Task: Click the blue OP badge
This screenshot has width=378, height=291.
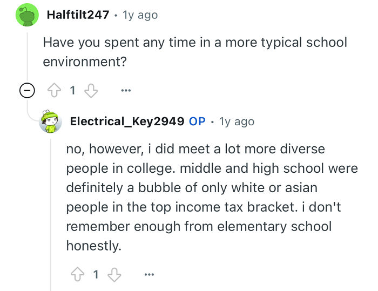Action: coord(197,121)
